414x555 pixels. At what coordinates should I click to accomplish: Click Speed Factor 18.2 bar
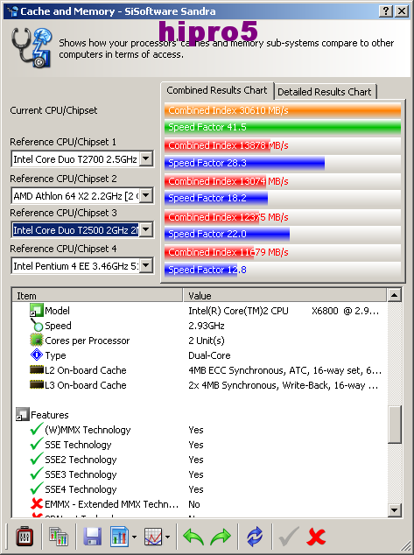216,198
